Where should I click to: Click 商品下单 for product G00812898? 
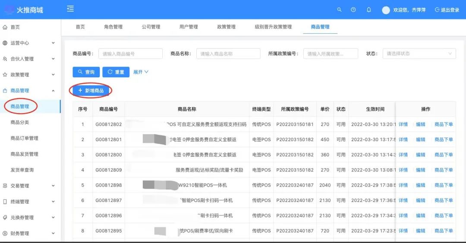click(x=444, y=185)
